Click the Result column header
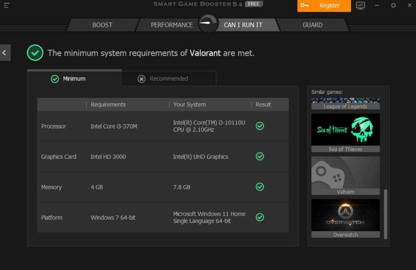This screenshot has width=416, height=270. click(263, 105)
